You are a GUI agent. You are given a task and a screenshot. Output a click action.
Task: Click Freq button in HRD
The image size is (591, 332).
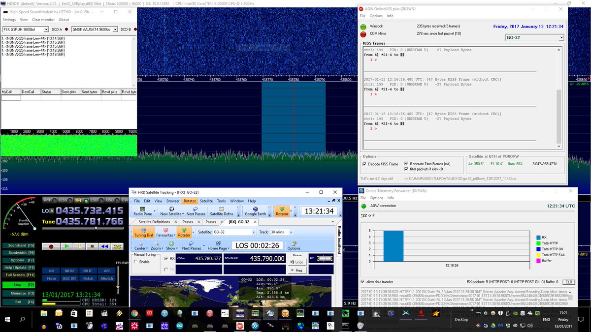tap(296, 271)
